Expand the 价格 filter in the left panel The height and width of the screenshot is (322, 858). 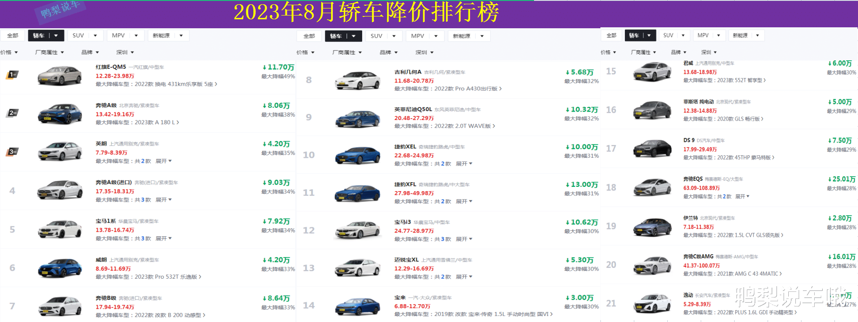[9, 52]
